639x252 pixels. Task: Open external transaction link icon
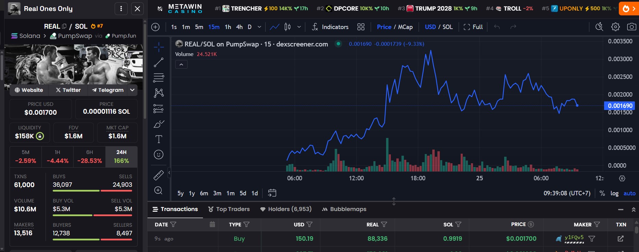(620, 239)
